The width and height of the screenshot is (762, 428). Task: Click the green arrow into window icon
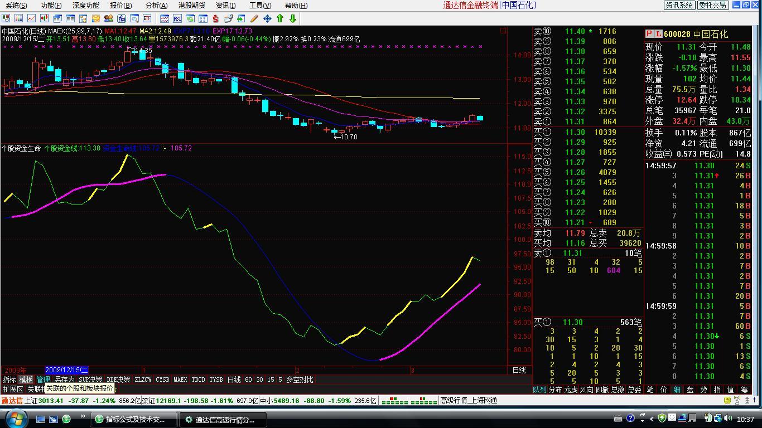[241, 18]
